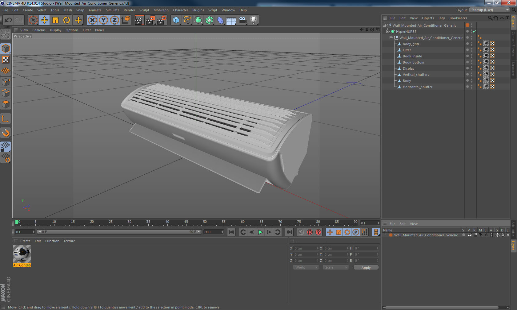The height and width of the screenshot is (310, 517).
Task: Open the Mesh menu
Action: [67, 10]
